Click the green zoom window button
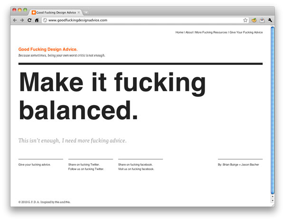This screenshot has width=285, height=221. (25, 10)
